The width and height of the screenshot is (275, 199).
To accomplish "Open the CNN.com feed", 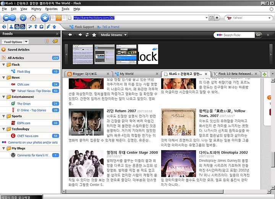I will 30,84.
